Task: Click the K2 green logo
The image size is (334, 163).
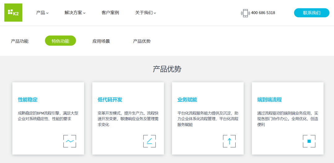Action: coord(13,13)
